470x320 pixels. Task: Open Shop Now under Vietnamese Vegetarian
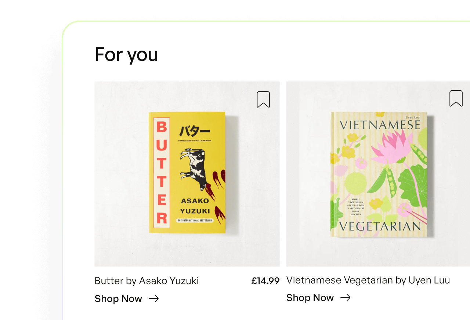click(x=310, y=298)
